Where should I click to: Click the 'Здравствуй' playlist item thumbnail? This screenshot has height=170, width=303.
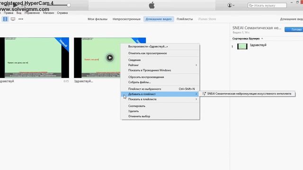[242, 46]
